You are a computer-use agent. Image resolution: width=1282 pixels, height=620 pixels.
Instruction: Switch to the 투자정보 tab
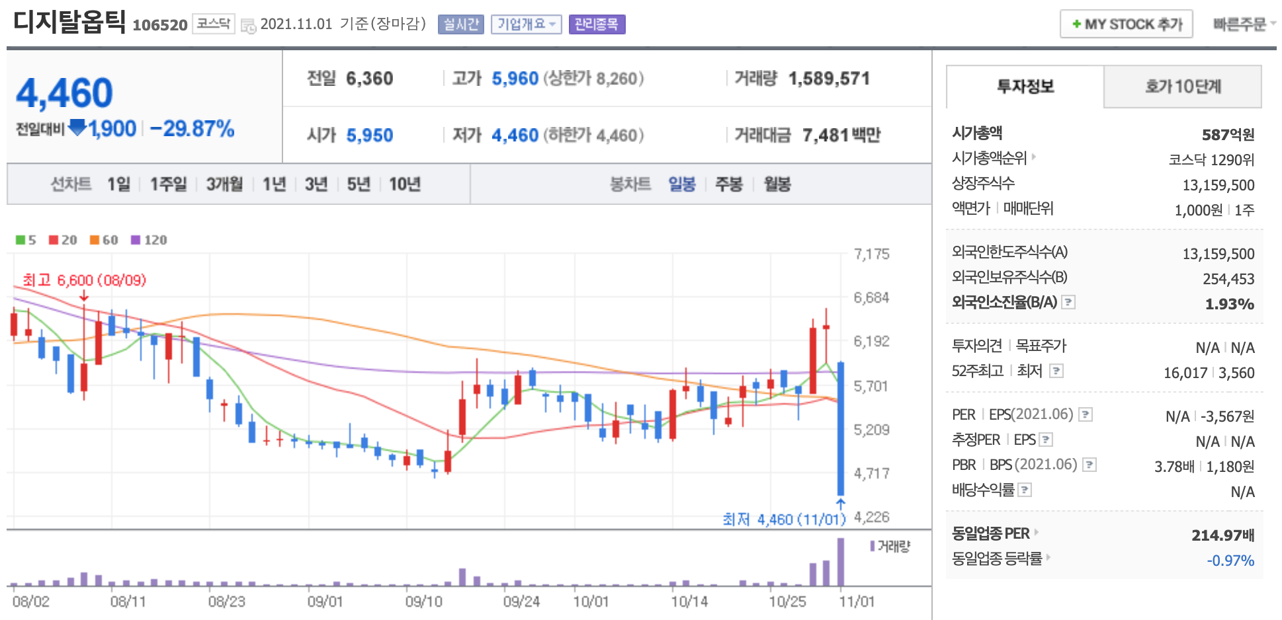click(x=1025, y=87)
